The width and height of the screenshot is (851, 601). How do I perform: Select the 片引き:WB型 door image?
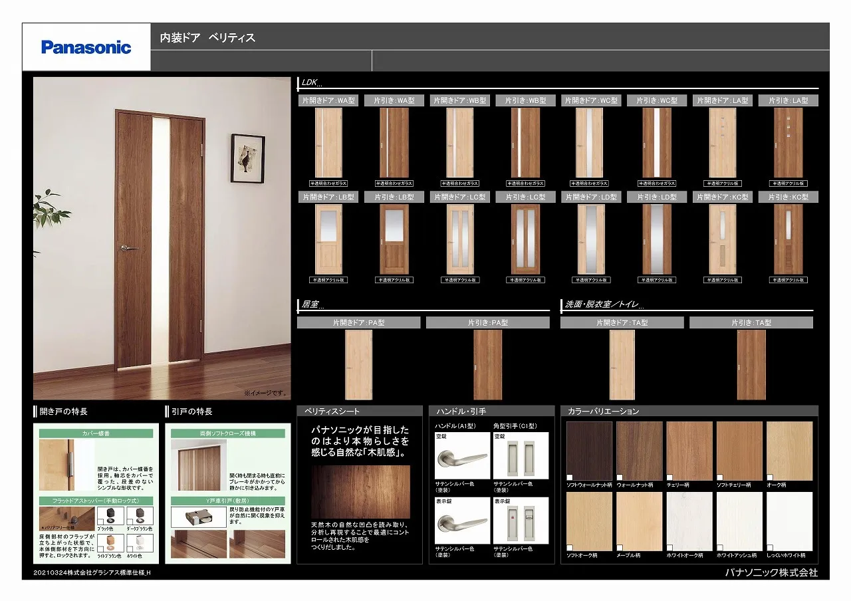(525, 142)
